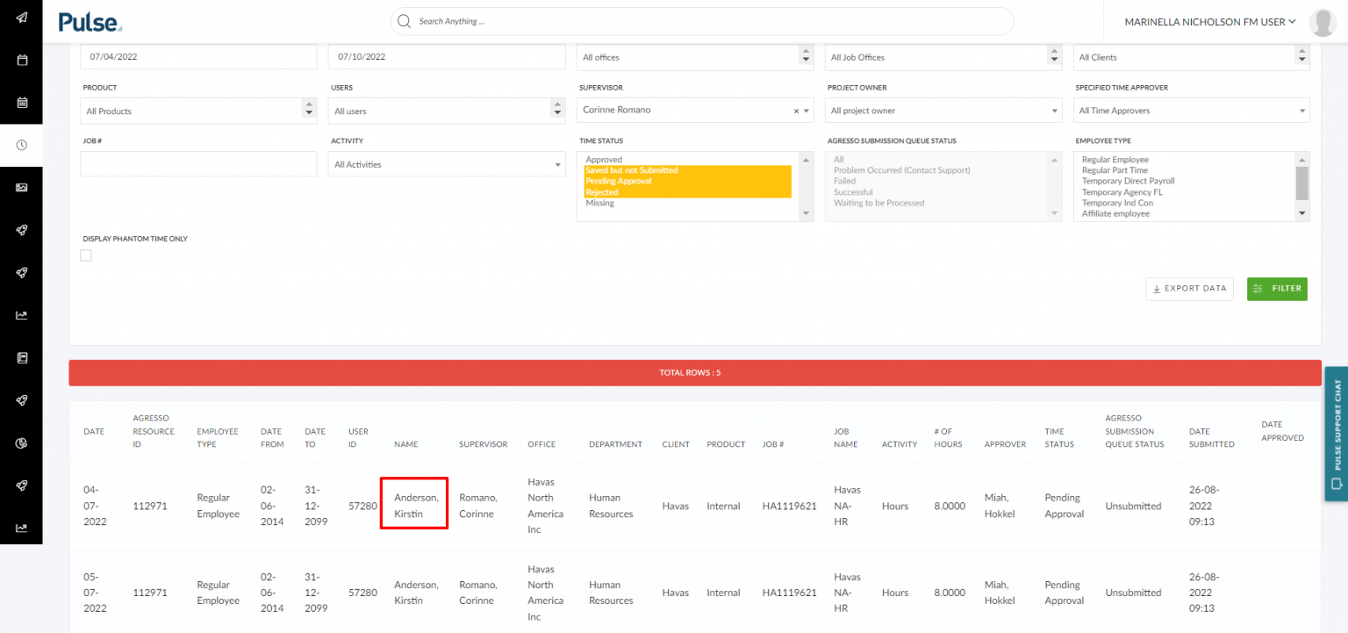Image resolution: width=1348 pixels, height=633 pixels.
Task: Open the calendar icon in the sidebar
Action: [21, 60]
